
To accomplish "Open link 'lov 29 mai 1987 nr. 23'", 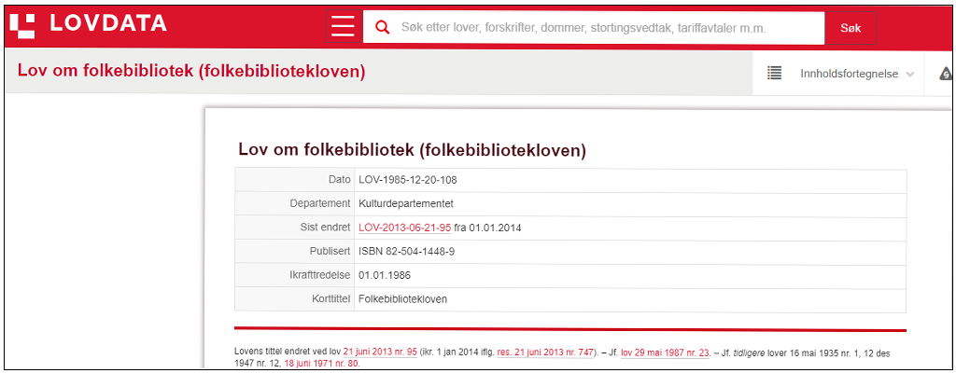I will pyautogui.click(x=665, y=352).
